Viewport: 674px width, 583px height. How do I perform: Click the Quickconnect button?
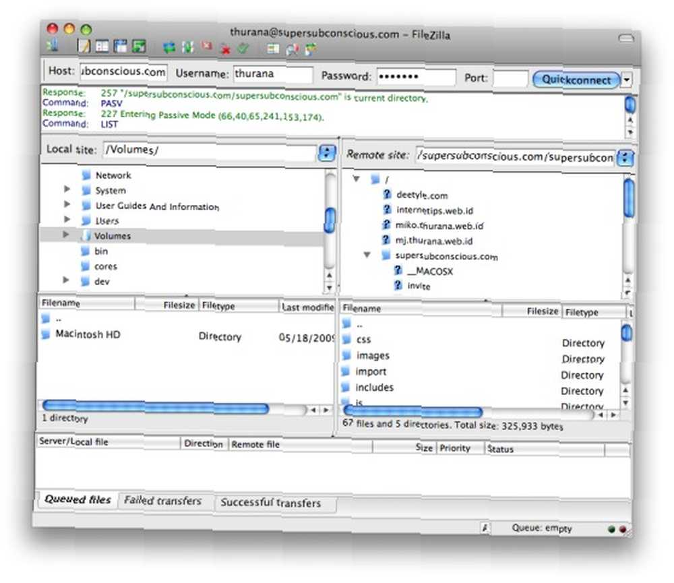(x=576, y=80)
